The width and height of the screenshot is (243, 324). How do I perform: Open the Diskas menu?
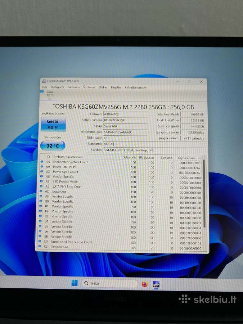tap(103, 87)
